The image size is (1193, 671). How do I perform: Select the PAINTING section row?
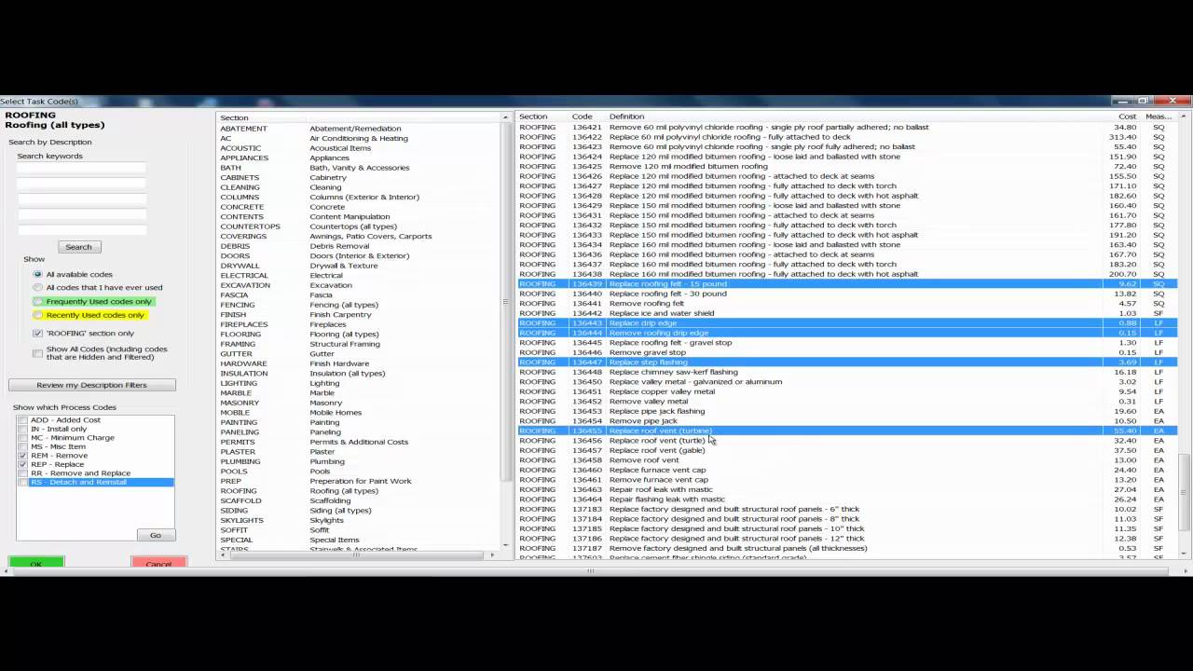359,422
